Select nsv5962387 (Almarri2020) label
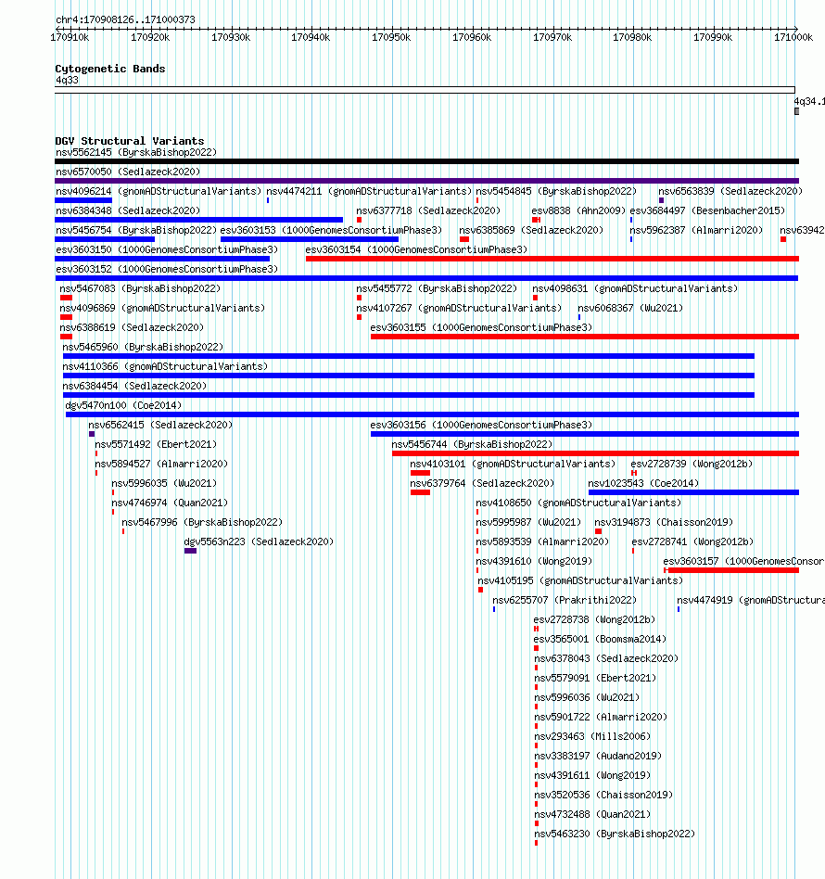This screenshot has height=879, width=825. click(696, 230)
